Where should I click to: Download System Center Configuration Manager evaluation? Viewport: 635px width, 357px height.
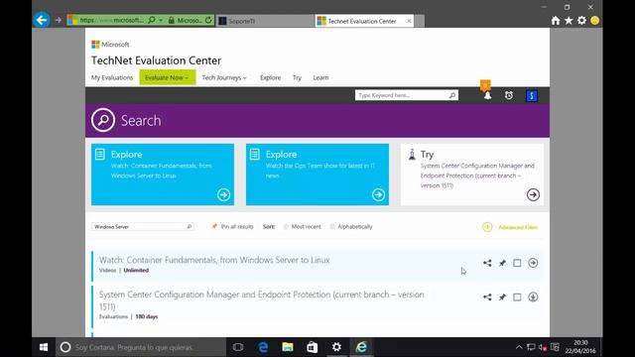(x=533, y=297)
